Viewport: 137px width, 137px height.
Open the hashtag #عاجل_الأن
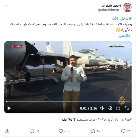[122, 18]
